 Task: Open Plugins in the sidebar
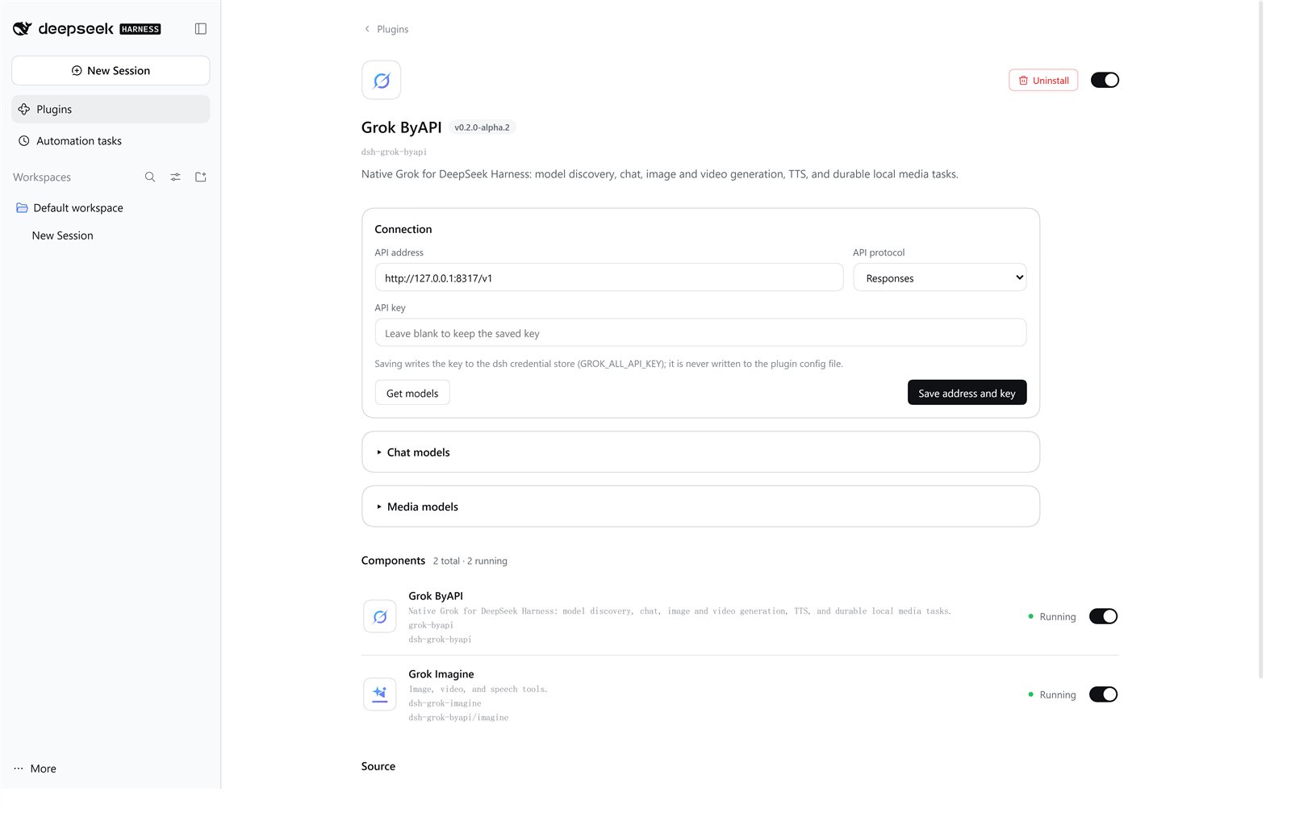111,110
